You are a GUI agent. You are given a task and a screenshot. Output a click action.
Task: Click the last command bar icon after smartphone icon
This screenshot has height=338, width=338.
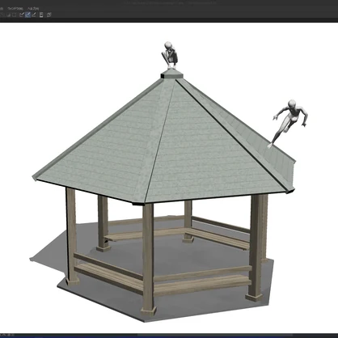click(x=49, y=15)
